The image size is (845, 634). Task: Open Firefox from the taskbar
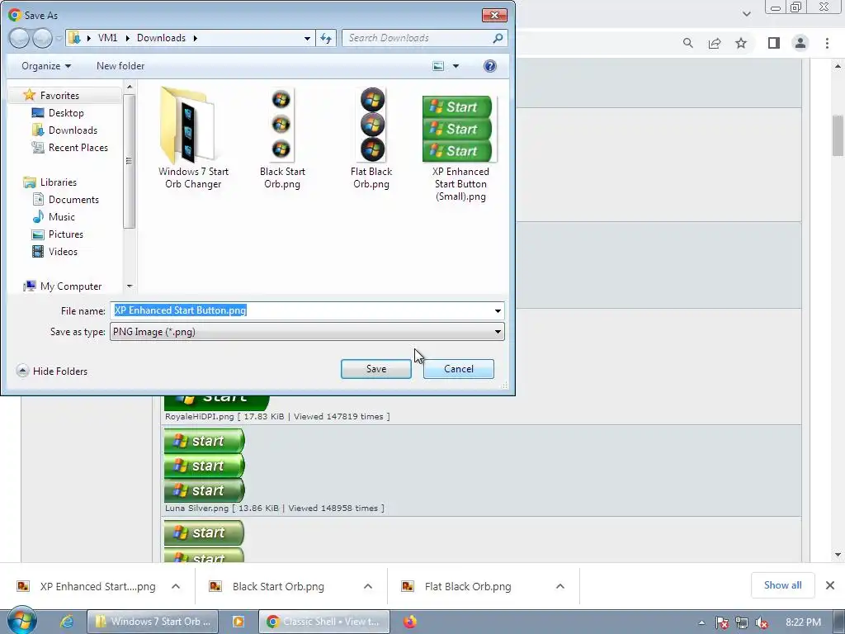(410, 622)
